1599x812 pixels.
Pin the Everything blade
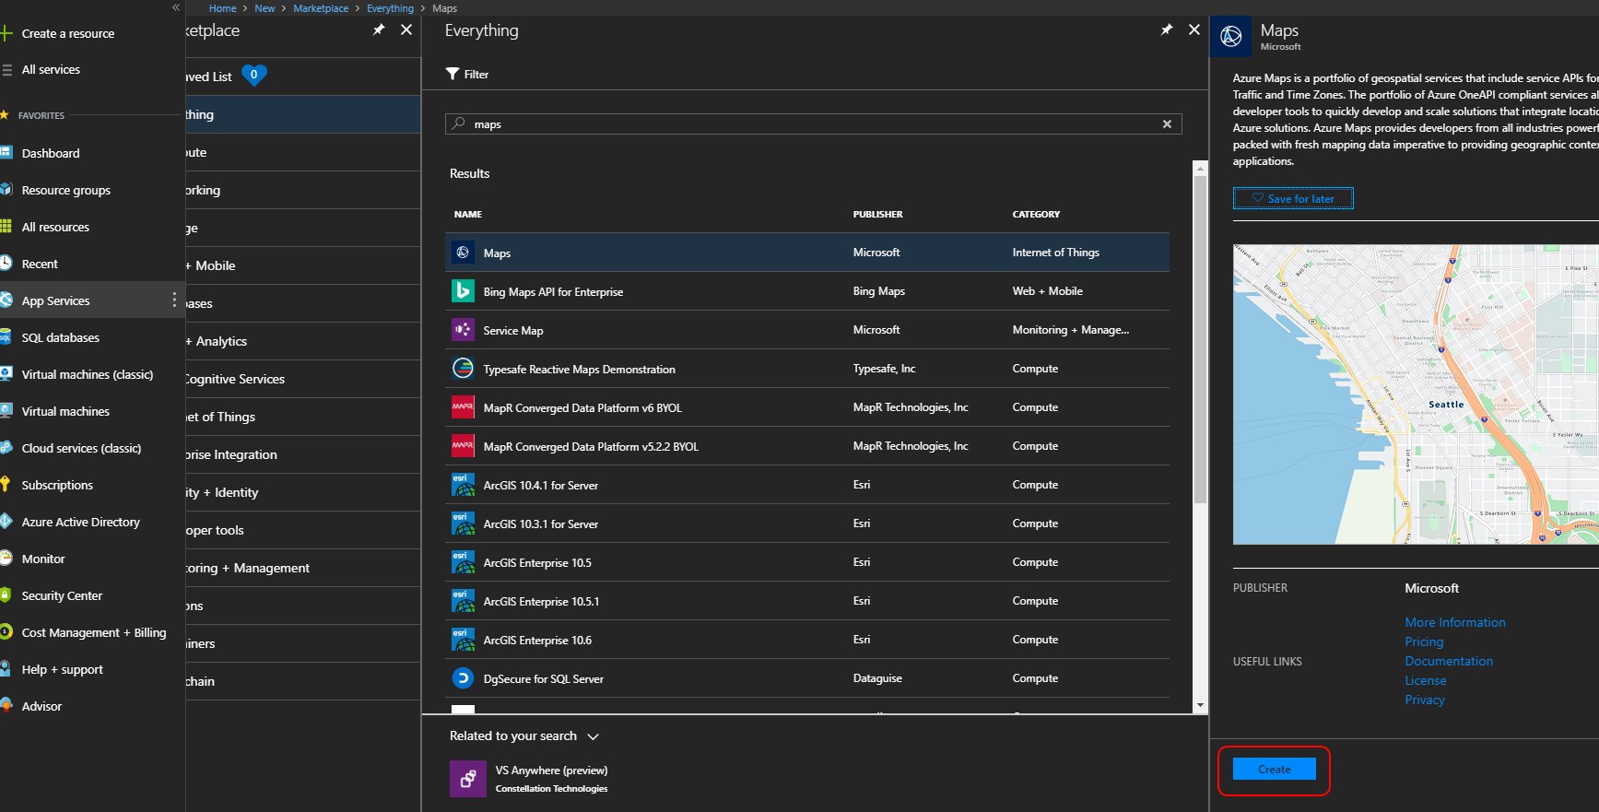[x=1167, y=29]
